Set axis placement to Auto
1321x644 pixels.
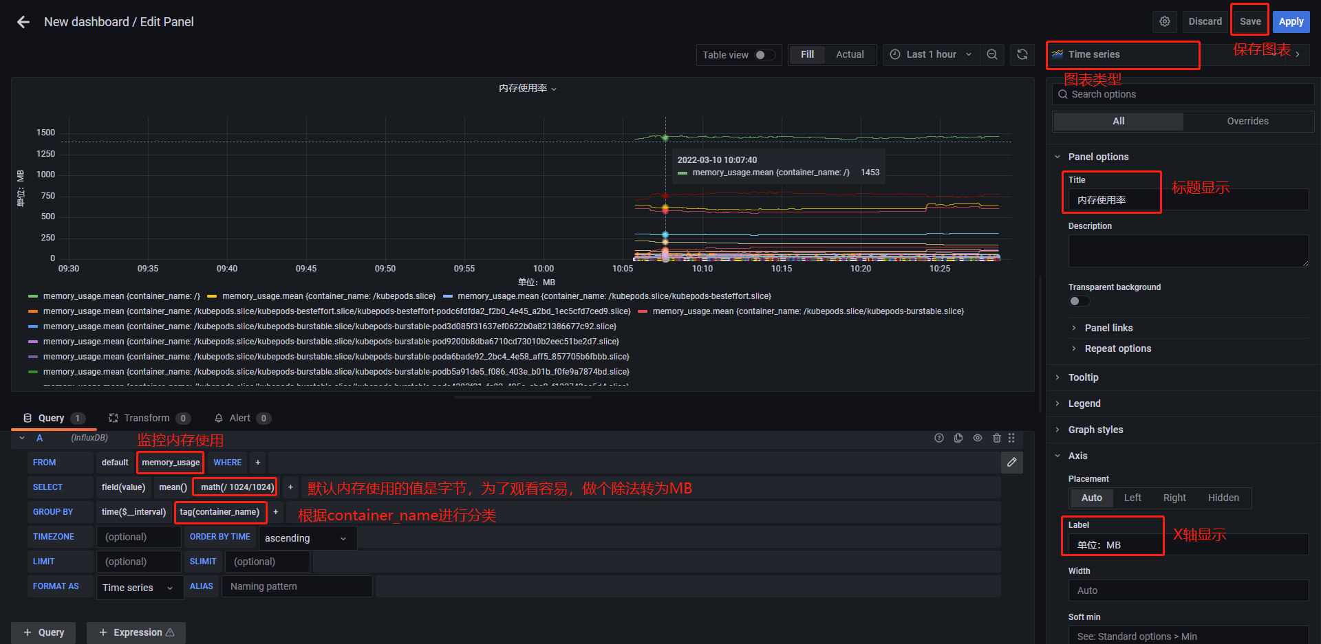point(1091,498)
